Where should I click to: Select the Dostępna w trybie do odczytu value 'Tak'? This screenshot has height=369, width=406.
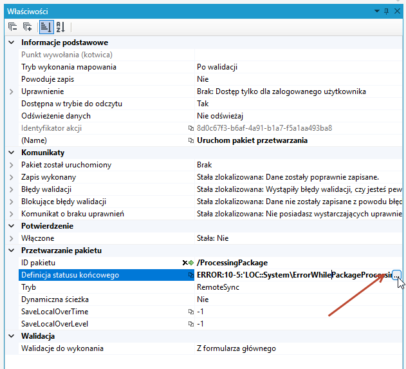click(x=203, y=104)
